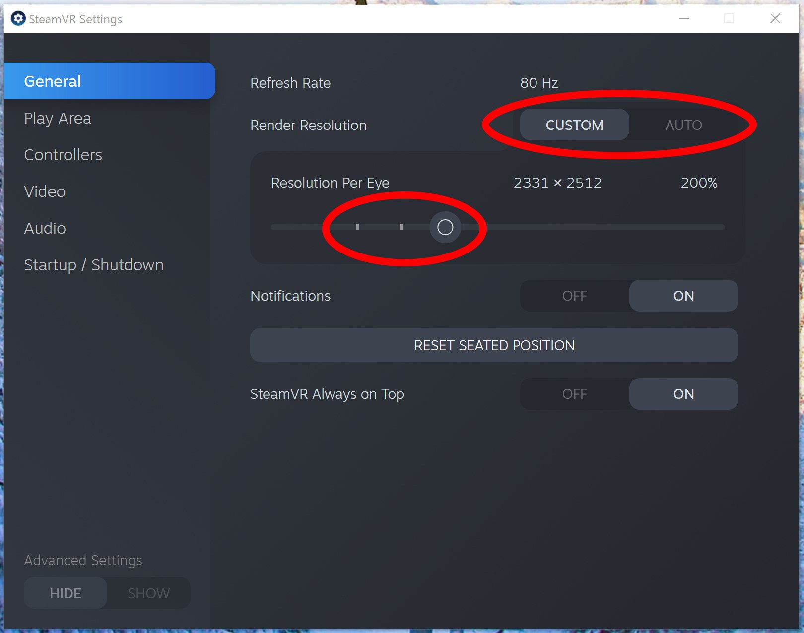The height and width of the screenshot is (633, 804).
Task: Minimize the SteamVR Settings window
Action: click(684, 18)
